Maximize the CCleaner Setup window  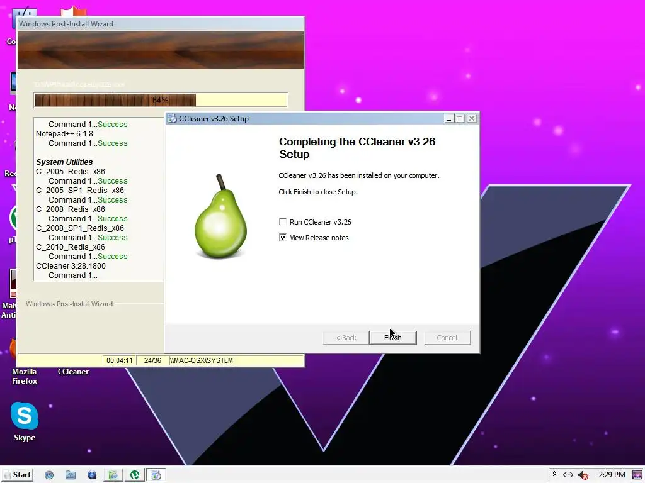click(x=460, y=119)
